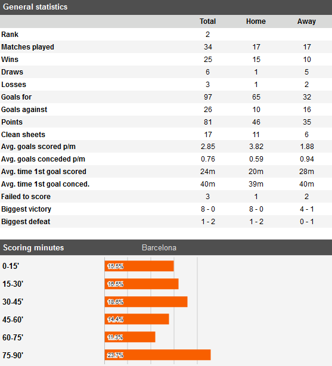Click the Matches played row label
This screenshot has height=366, width=332.
(x=27, y=47)
